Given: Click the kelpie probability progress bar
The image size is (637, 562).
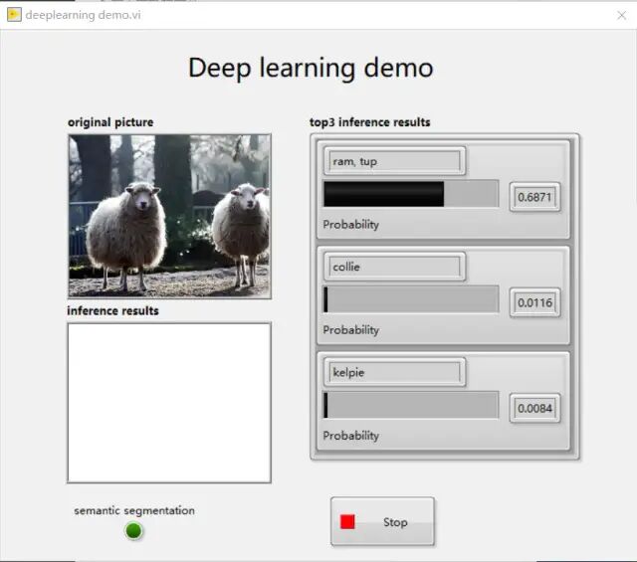Looking at the screenshot, I should (x=411, y=405).
